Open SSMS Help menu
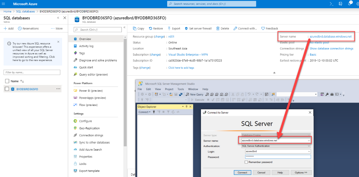The width and height of the screenshot is (359, 177). pyautogui.click(x=205, y=89)
